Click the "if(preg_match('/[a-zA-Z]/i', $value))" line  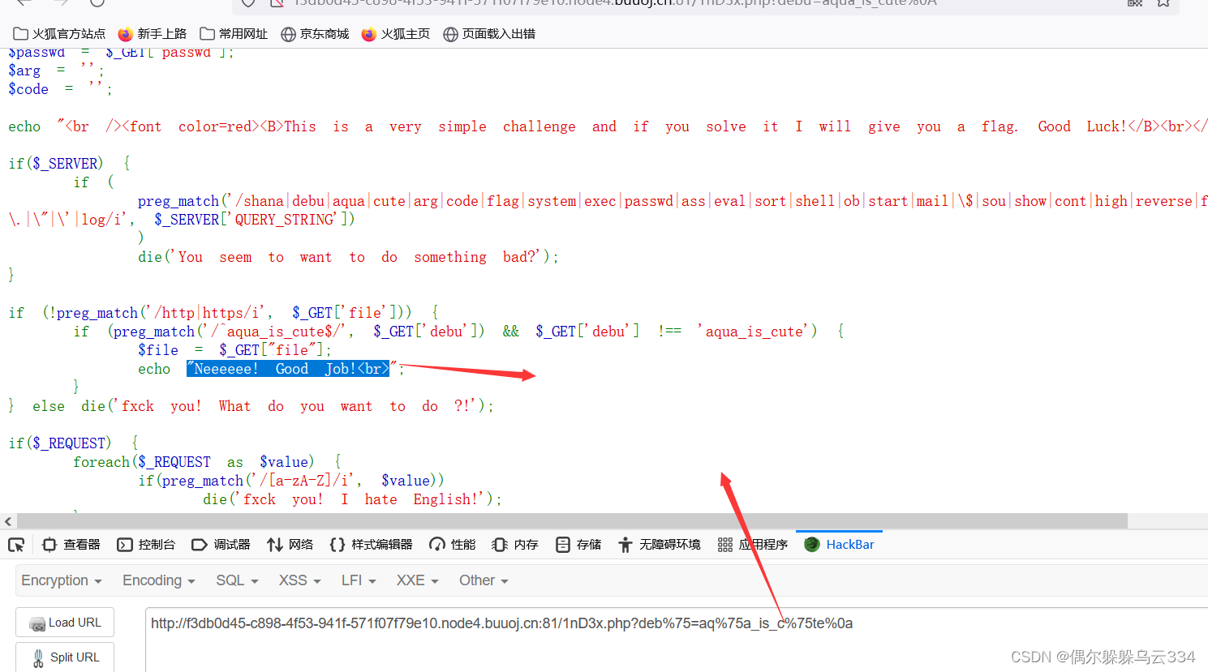click(x=291, y=481)
